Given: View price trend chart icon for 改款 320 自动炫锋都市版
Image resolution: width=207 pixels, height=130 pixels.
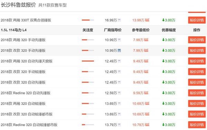Looking at the screenshot, I should [147, 114].
